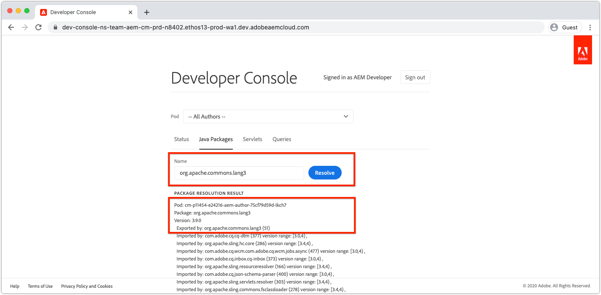Click the padlock site info icon
Image resolution: width=601 pixels, height=295 pixels.
tap(55, 27)
